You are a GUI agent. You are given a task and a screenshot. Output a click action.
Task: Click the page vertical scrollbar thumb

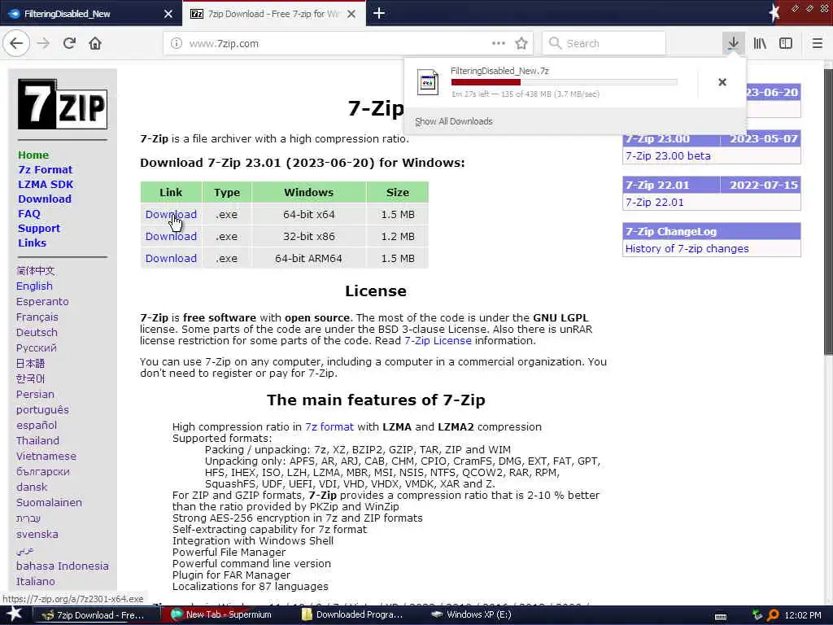point(827,212)
